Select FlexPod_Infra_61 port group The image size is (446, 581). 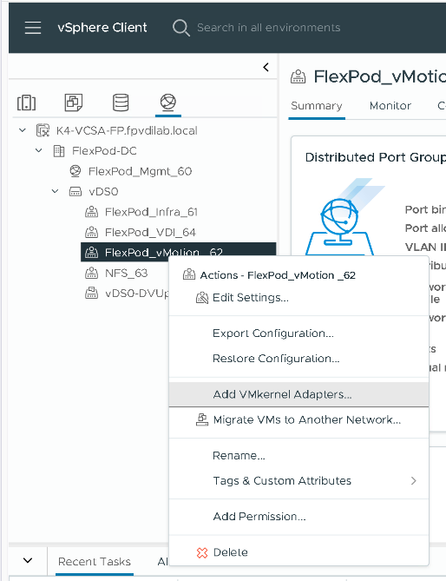click(x=151, y=212)
